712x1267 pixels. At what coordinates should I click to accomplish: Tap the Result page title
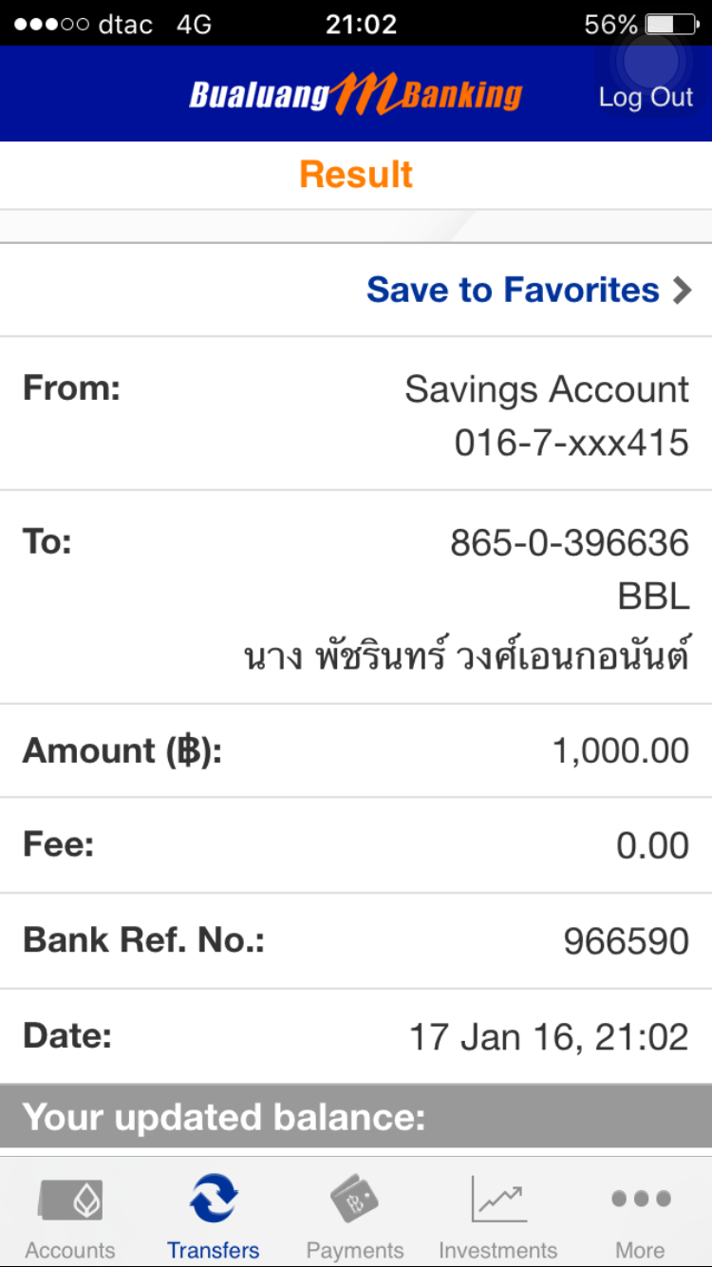(356, 175)
